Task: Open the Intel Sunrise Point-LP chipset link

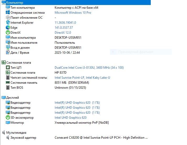Action: pos(82,78)
